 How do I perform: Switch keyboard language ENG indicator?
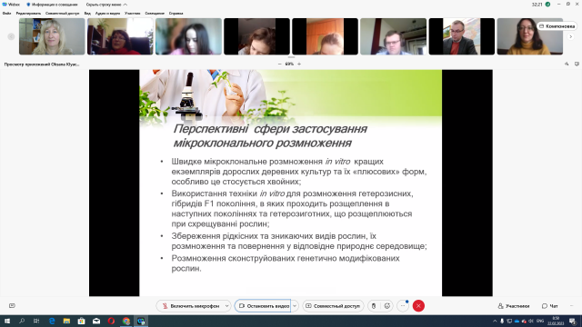point(540,321)
